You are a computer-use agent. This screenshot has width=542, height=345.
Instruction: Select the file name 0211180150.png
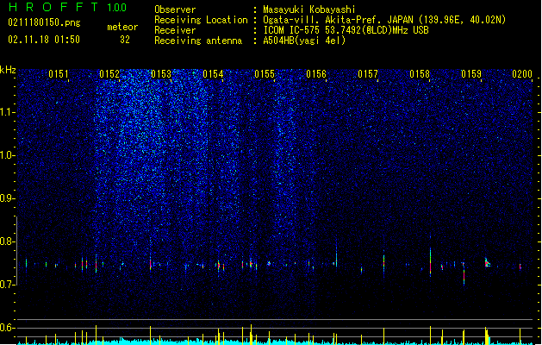[x=44, y=23]
